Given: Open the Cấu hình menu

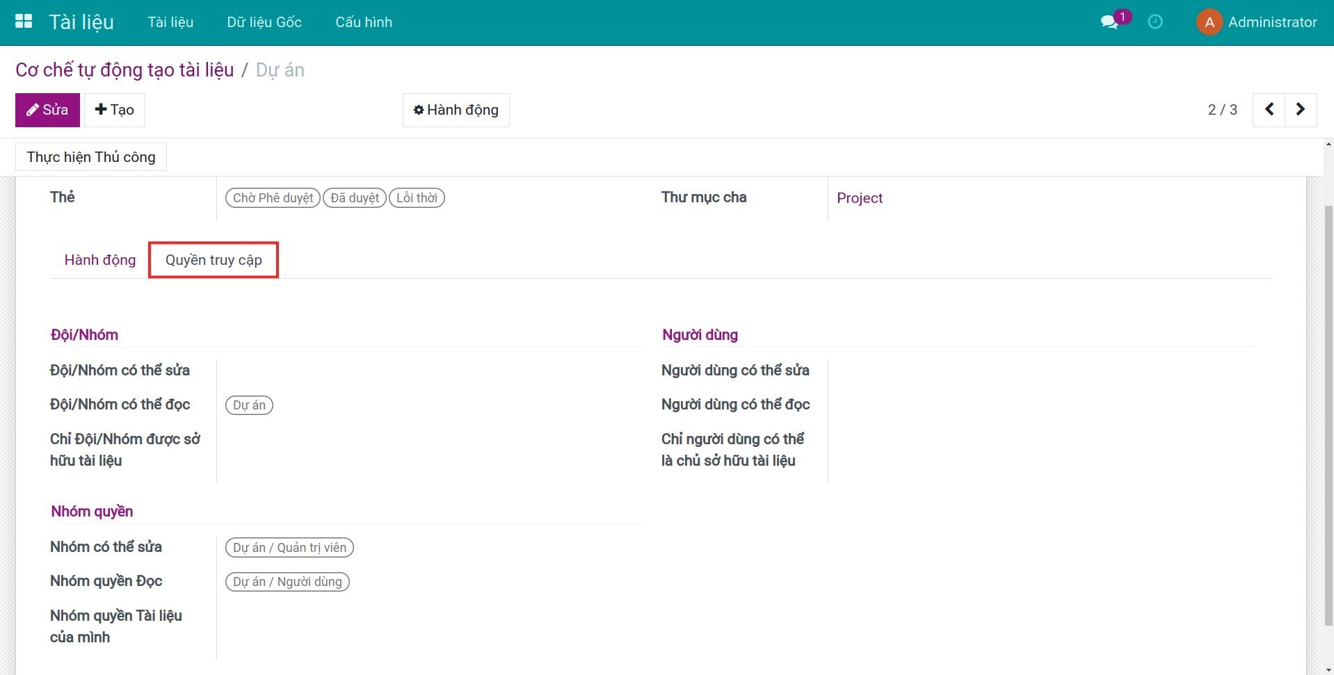Looking at the screenshot, I should click(363, 22).
